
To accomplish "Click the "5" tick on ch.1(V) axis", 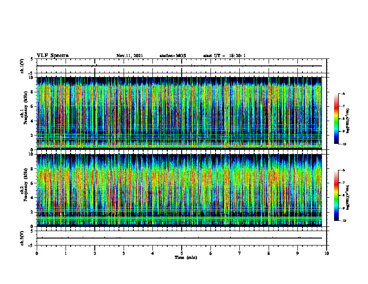I will coord(33,59).
